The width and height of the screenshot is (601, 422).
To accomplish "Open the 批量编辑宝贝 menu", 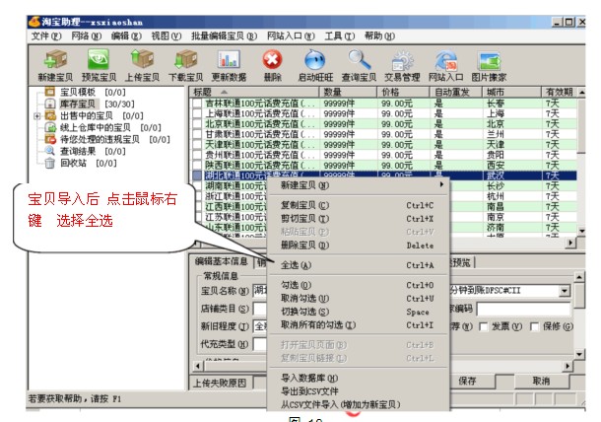I will click(225, 36).
